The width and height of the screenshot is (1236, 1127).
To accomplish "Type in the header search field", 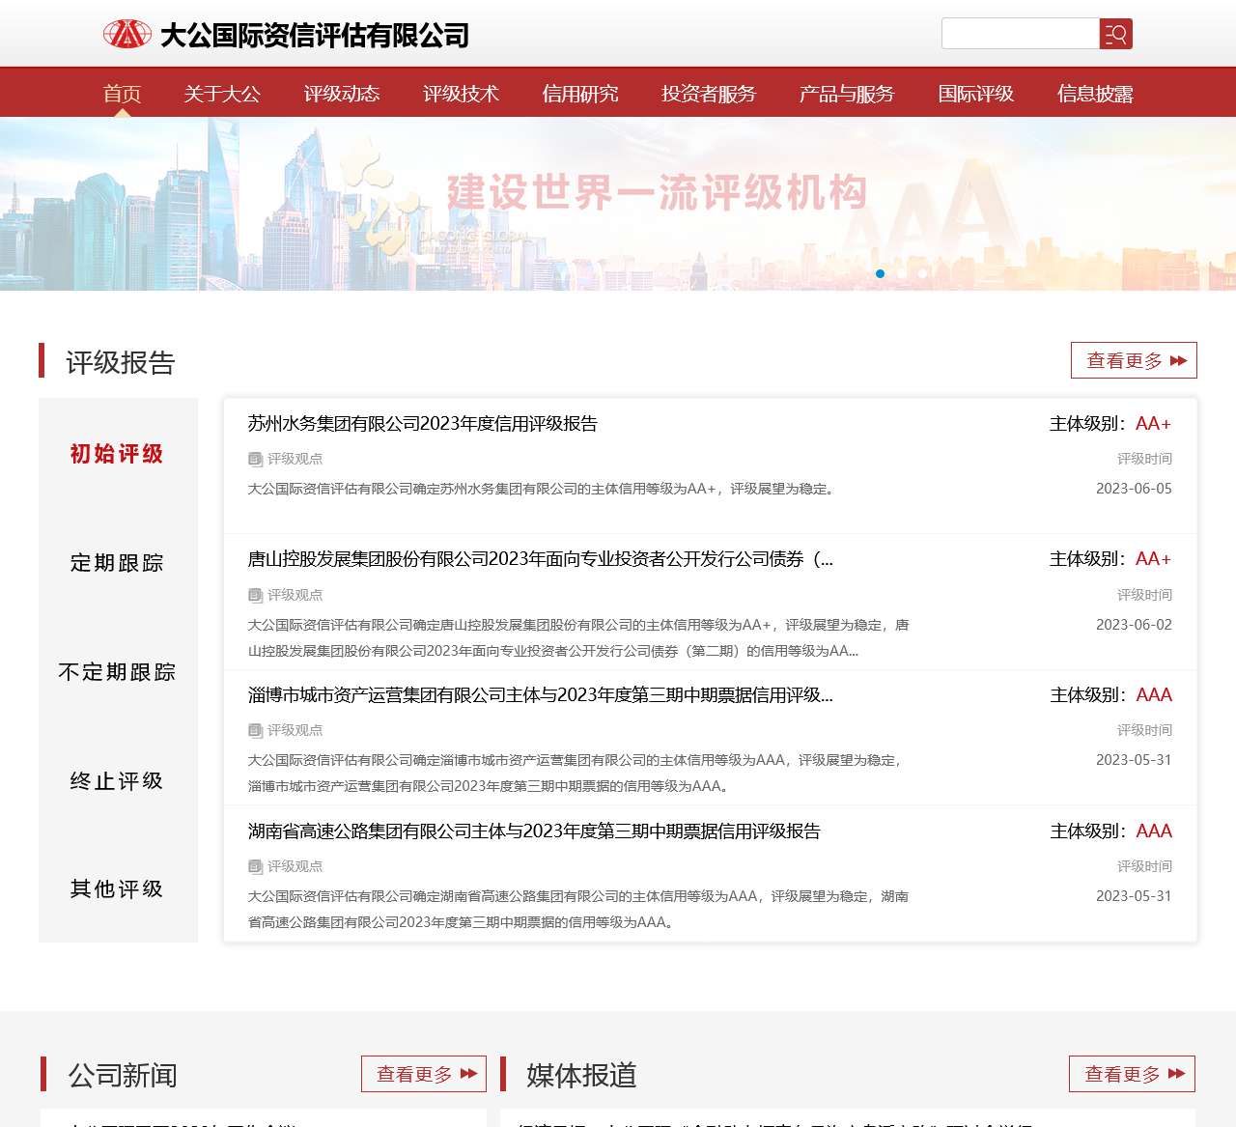I will point(1020,34).
